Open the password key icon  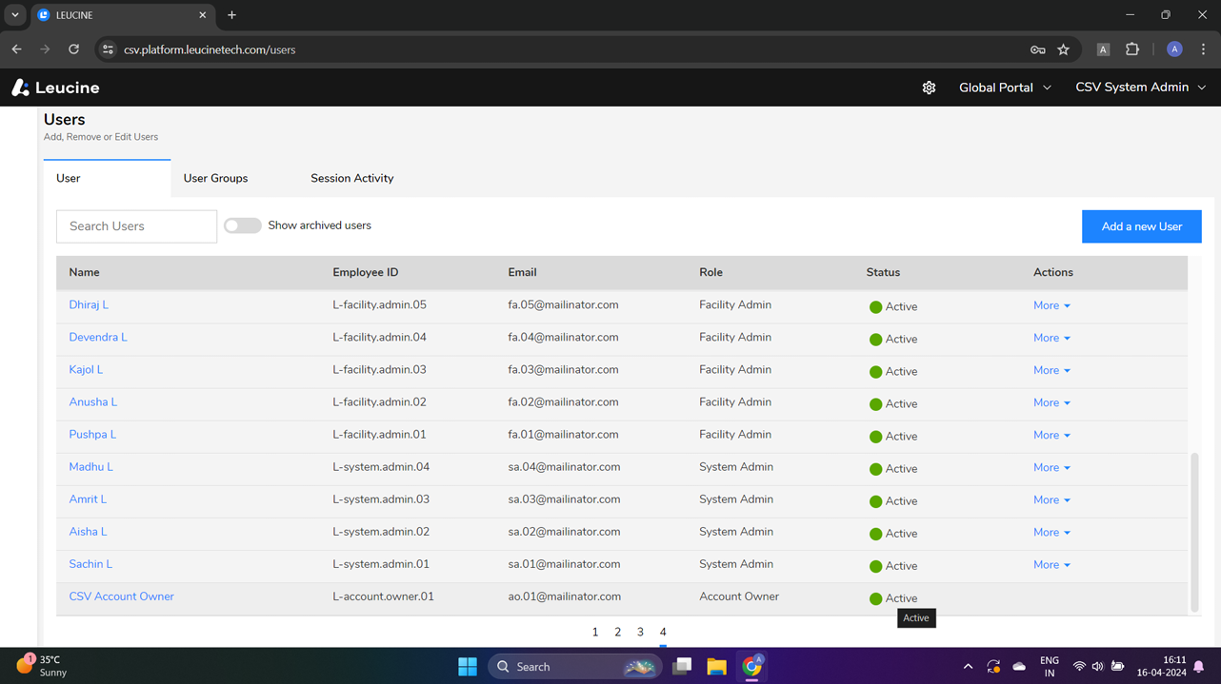(x=1037, y=49)
